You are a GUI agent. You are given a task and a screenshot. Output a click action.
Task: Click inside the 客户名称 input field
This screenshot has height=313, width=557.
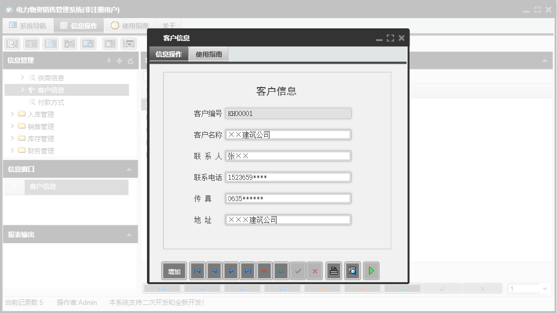(288, 134)
